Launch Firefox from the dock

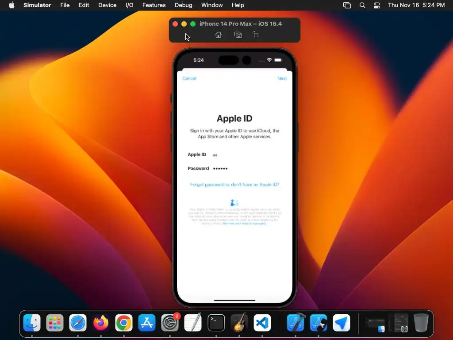click(101, 323)
